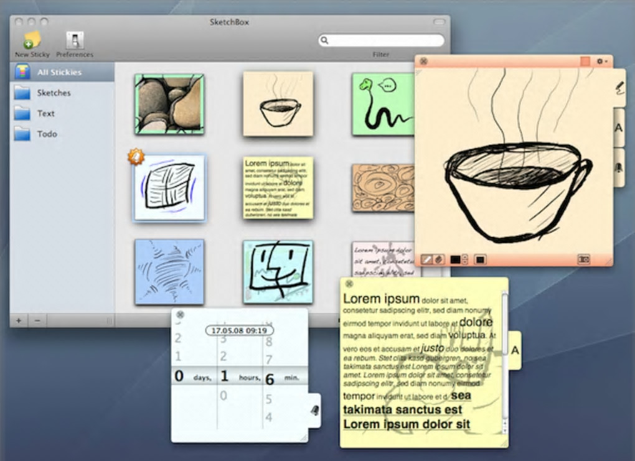
Task: Click the minus button to remove folder
Action: 37,320
